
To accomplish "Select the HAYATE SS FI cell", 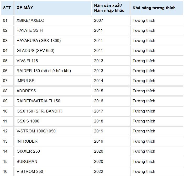I will [x=53, y=30].
